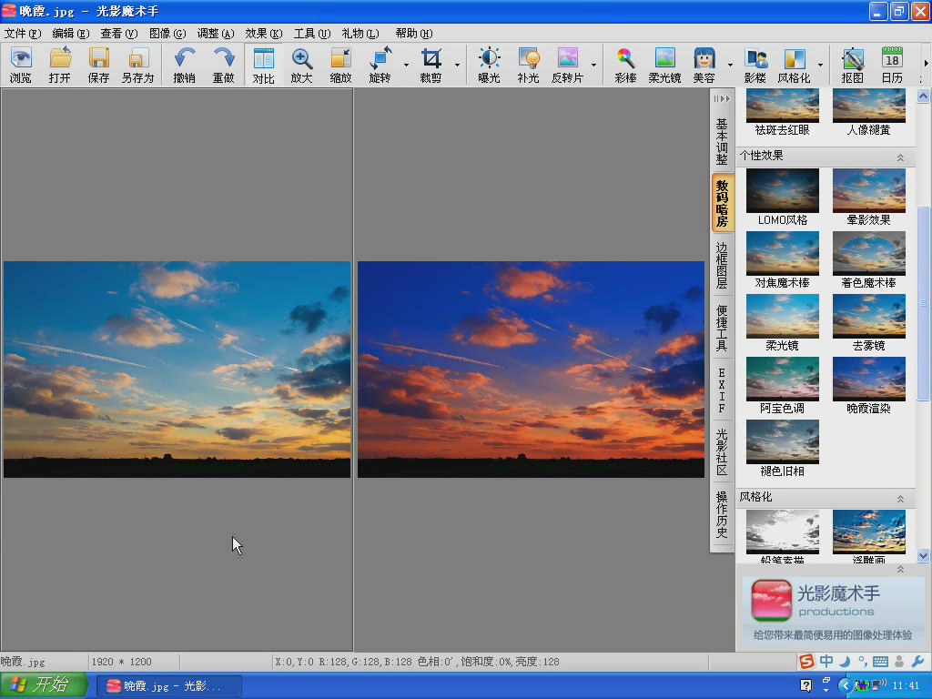Open the 调整(A) menu
The width and height of the screenshot is (932, 699).
216,34
